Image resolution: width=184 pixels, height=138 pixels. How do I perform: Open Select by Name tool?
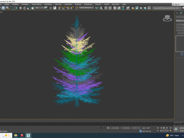8,8
